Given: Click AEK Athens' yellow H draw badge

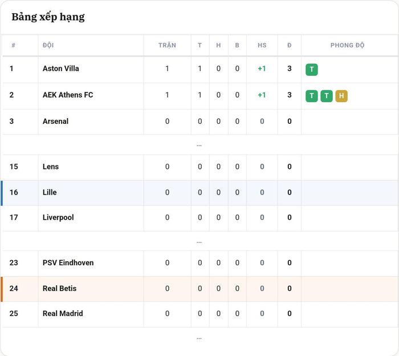Looking at the screenshot, I should [x=341, y=96].
